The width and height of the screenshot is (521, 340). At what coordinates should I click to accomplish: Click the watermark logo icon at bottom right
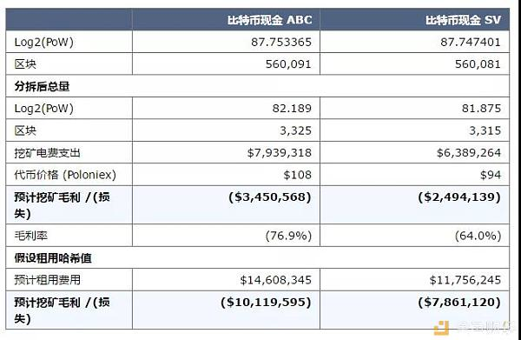[x=441, y=328]
